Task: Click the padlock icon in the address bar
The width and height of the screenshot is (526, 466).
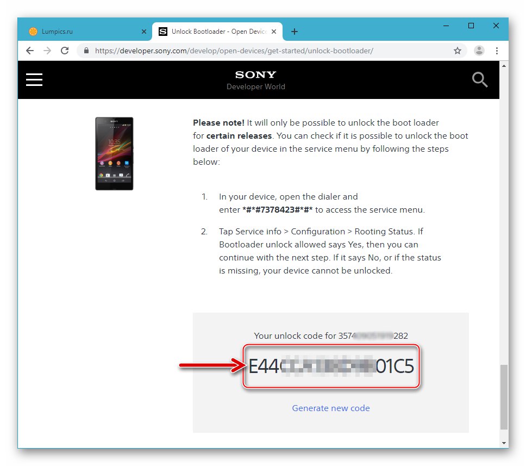Action: click(86, 50)
